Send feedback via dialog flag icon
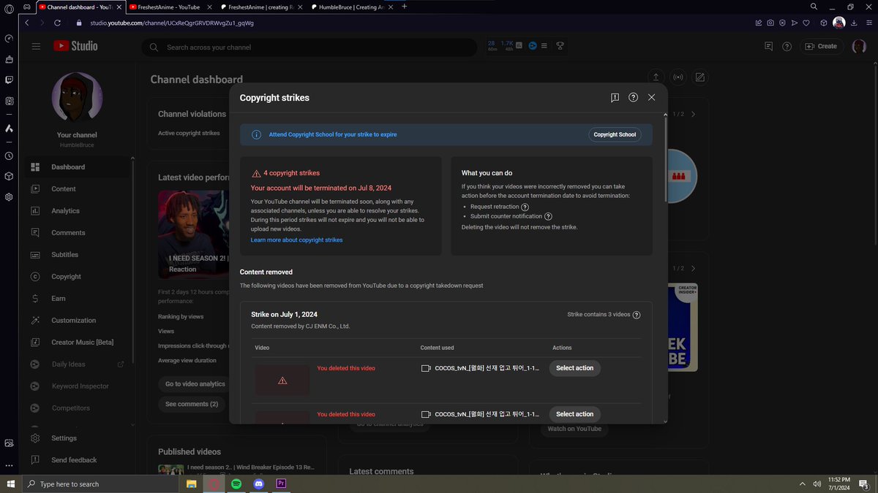Viewport: 878px width, 493px height. point(615,97)
